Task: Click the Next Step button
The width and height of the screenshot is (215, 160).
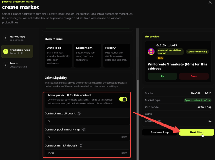Action: [197, 132]
